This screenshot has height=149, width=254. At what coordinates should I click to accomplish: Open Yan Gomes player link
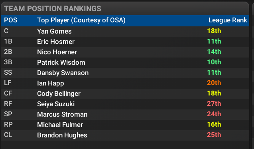coord(54,31)
